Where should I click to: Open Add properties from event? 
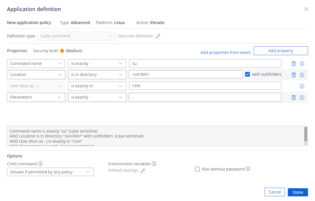click(x=226, y=52)
